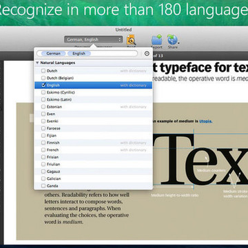Click the Export folder icon
248x248 pixels.
click(157, 40)
